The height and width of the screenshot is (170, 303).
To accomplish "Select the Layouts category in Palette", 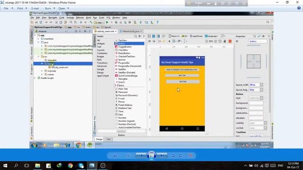I will click(x=101, y=50).
